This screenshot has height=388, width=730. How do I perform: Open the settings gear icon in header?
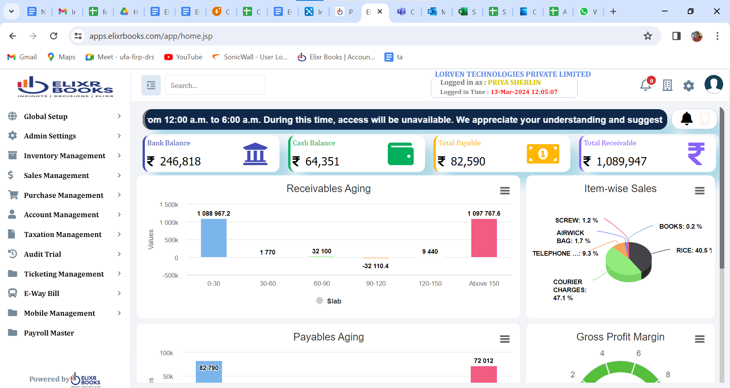pos(689,86)
